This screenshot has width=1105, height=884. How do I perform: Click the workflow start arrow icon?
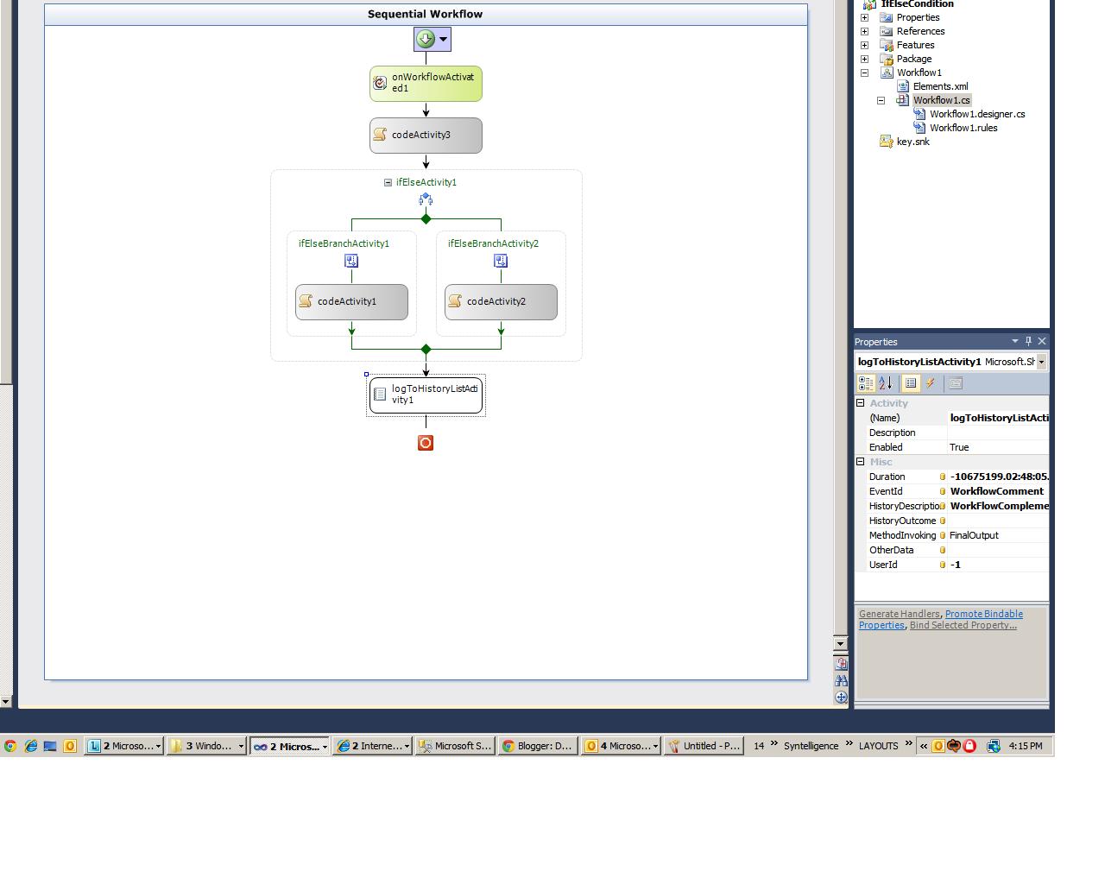click(x=425, y=39)
